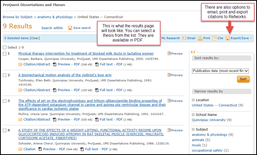Click the Preview icon beside the weight-lifting study result
Viewport: 257px width, 155px height.
tap(170, 130)
